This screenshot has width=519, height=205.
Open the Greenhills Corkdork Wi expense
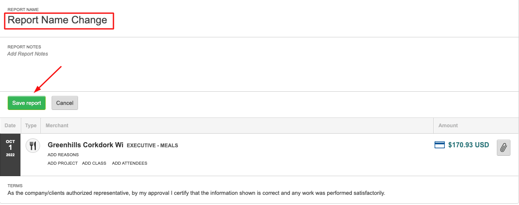point(86,145)
